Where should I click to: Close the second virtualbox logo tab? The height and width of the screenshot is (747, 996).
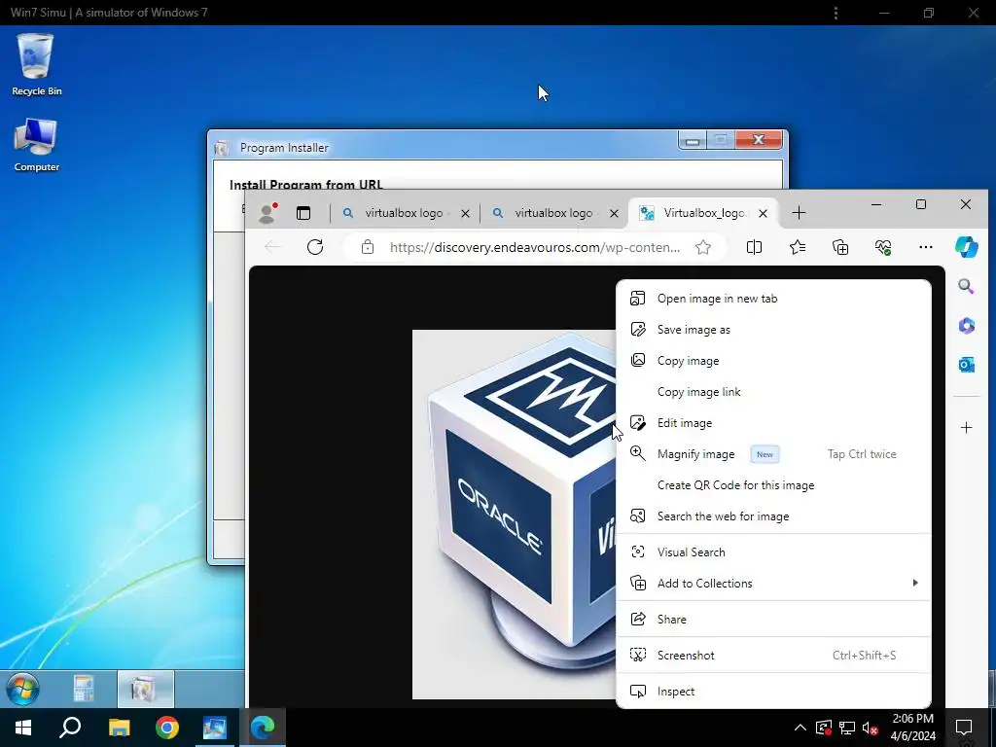(615, 213)
